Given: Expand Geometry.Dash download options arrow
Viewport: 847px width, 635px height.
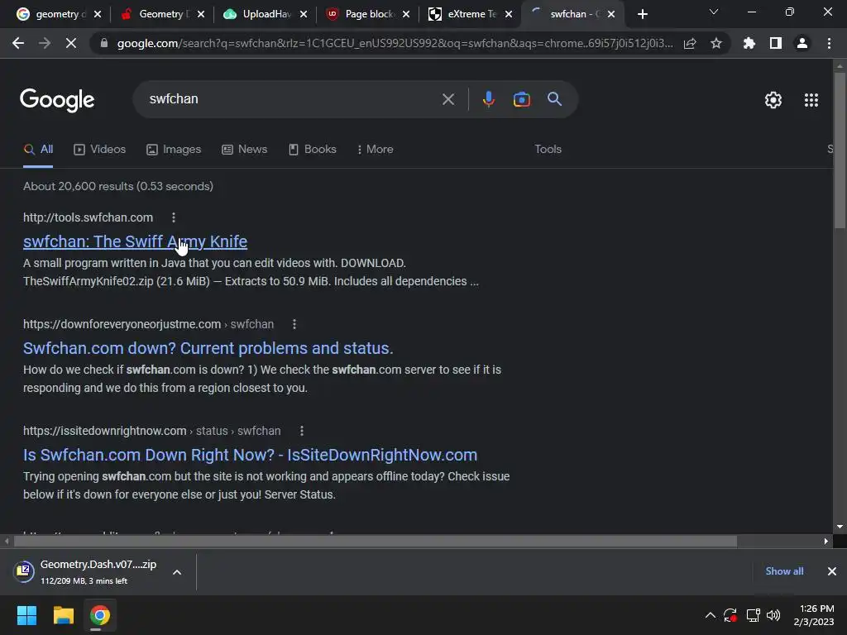Looking at the screenshot, I should 177,572.
